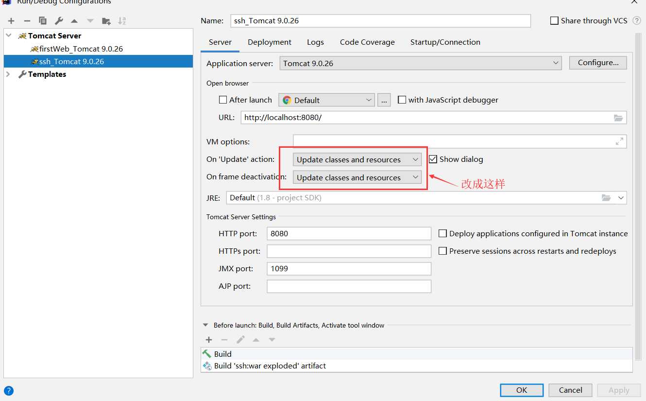Select the Build 'ssh:war exploded' artifact row
The height and width of the screenshot is (401, 646).
tap(417, 366)
